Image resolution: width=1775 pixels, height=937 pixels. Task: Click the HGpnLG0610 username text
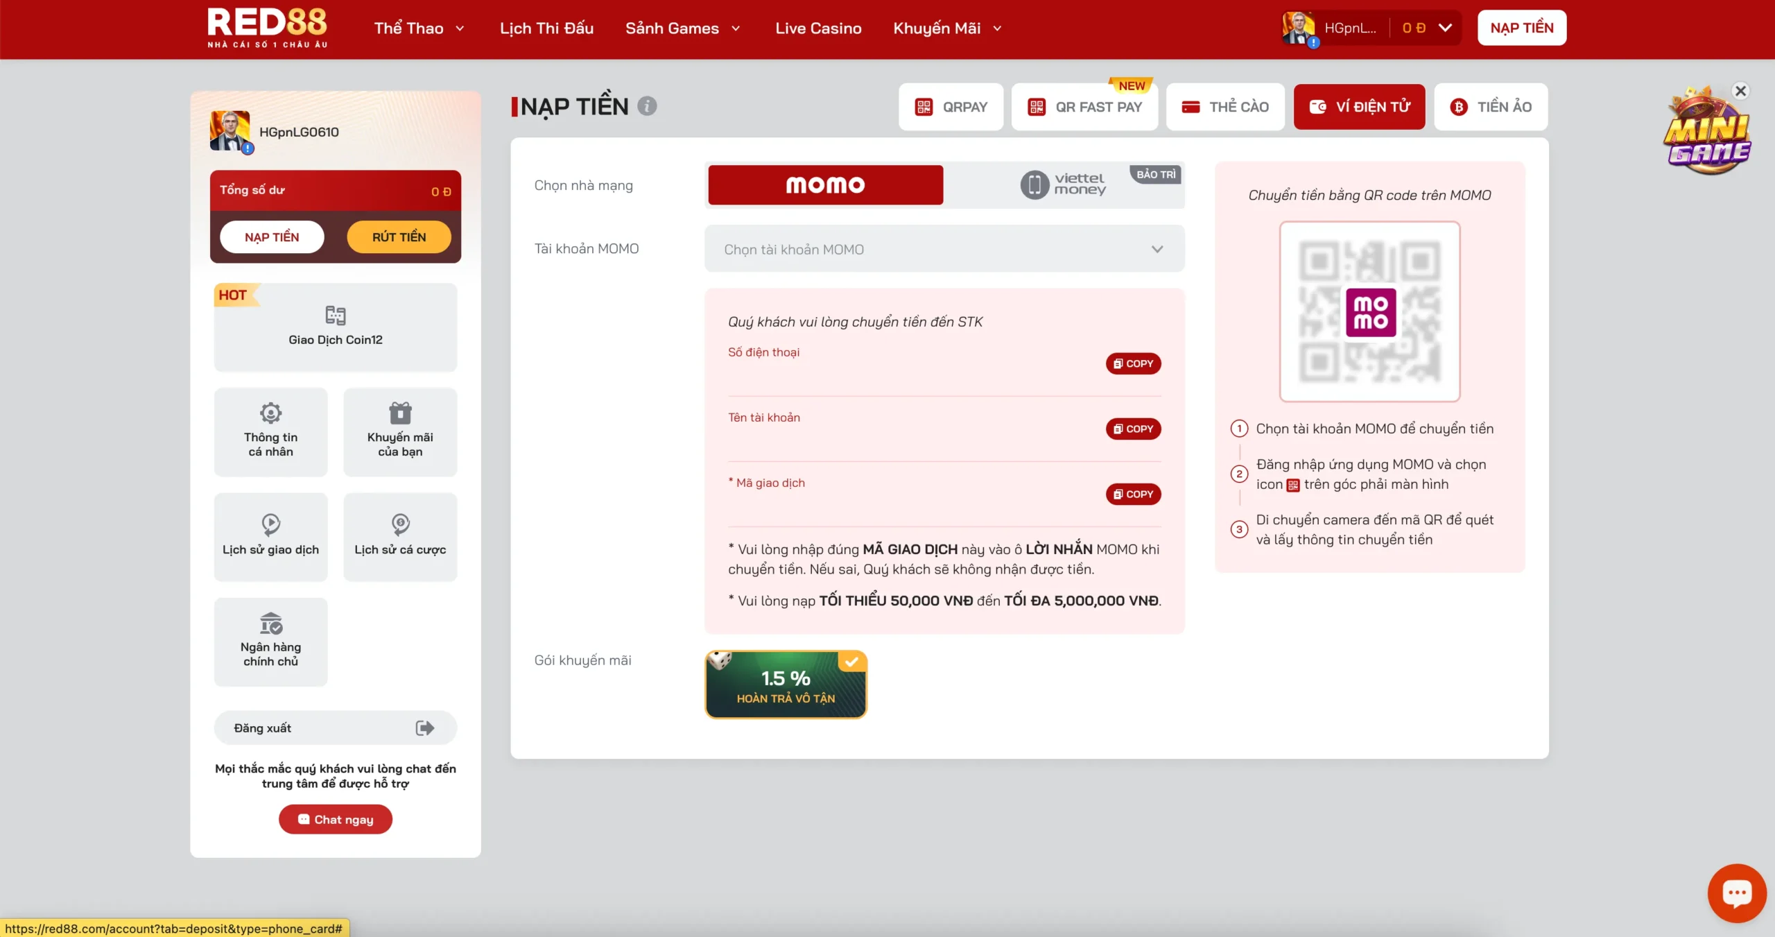coord(299,132)
